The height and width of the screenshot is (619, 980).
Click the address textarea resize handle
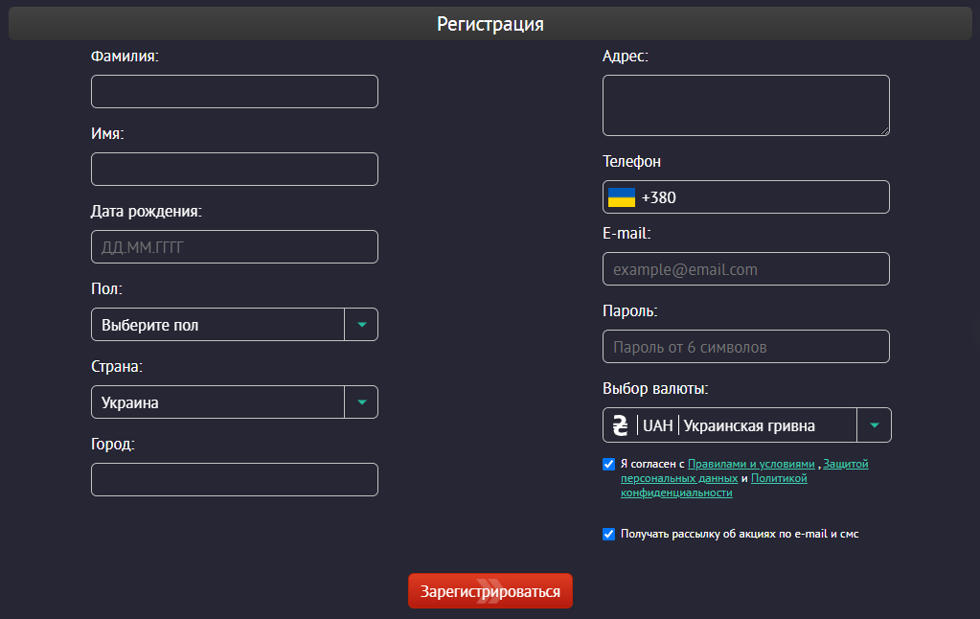pyautogui.click(x=885, y=130)
